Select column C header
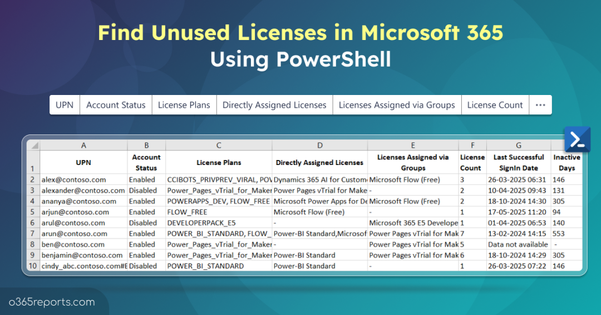The height and width of the screenshot is (315, 601). pyautogui.click(x=219, y=145)
